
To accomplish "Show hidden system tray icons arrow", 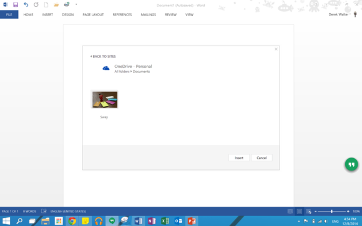I will click(x=299, y=222).
